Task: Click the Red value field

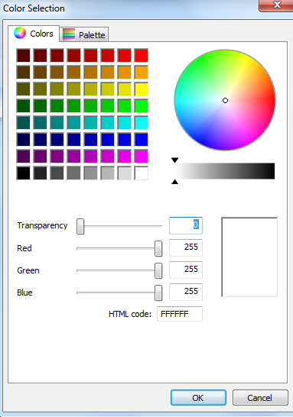Action: pos(186,247)
